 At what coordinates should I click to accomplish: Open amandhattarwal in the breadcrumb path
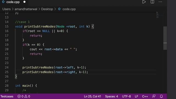click(26, 9)
